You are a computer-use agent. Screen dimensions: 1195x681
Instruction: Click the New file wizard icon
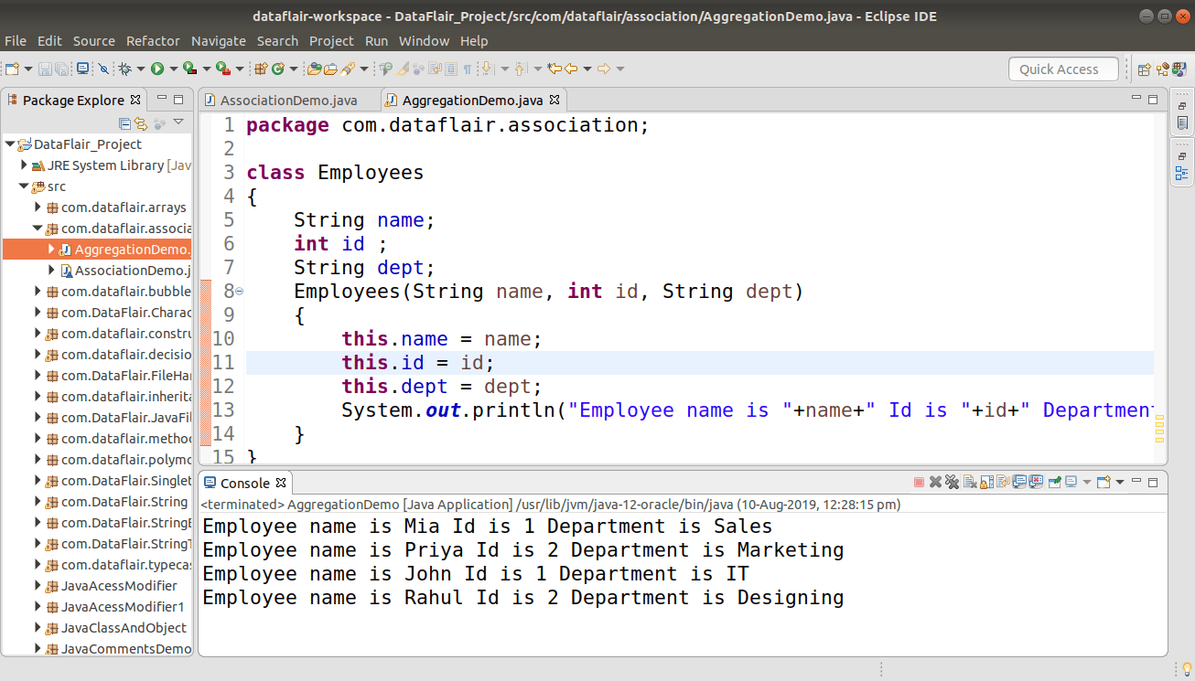click(11, 69)
